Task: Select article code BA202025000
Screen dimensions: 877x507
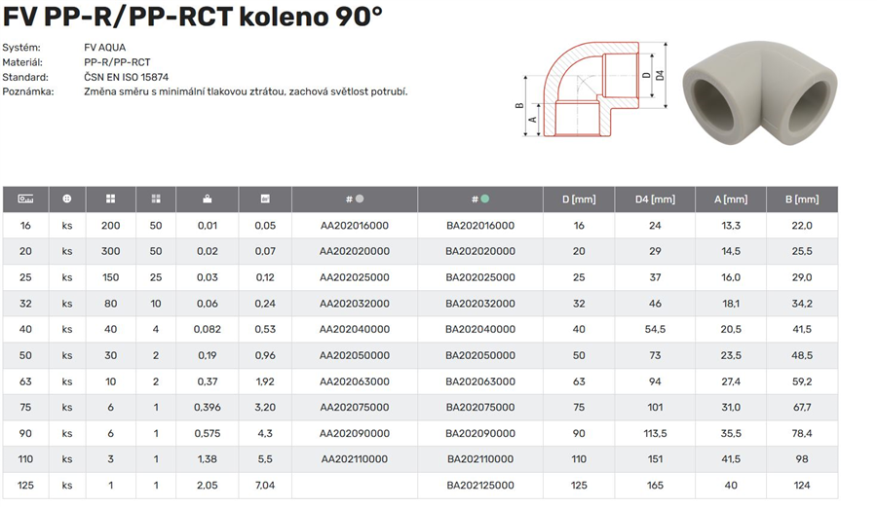Action: [480, 277]
